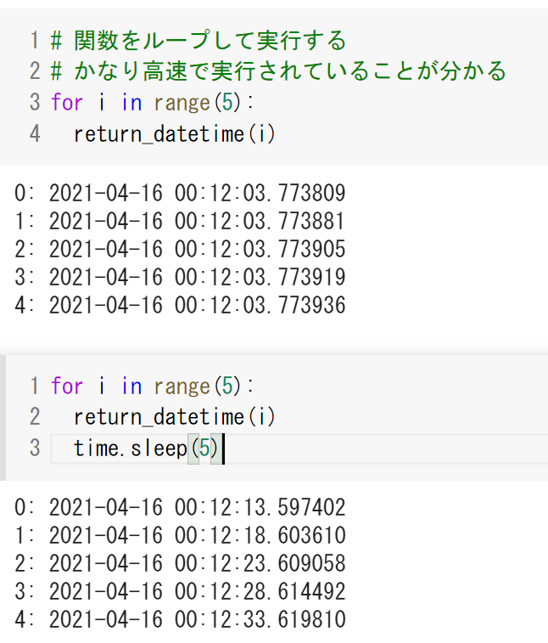Click output line '0: 2021-04-16 00:12:03.773809'
548x643 pixels.
coord(180,193)
